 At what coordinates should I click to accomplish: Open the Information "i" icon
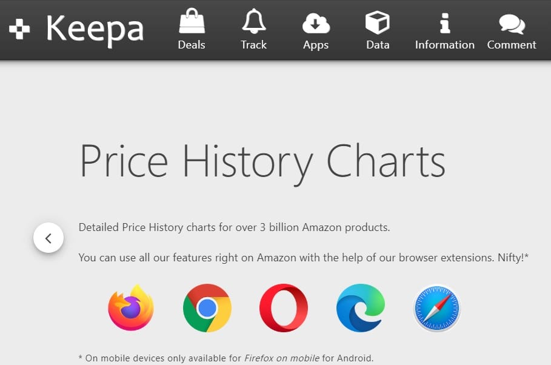pos(445,23)
